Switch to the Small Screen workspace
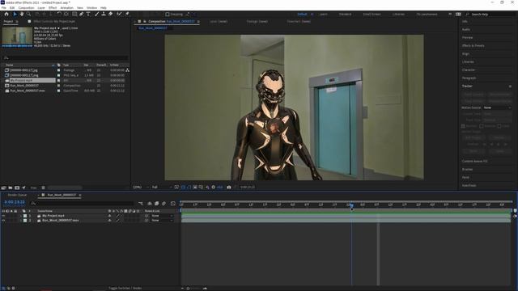Screen dimensions: 518x291 372,15
